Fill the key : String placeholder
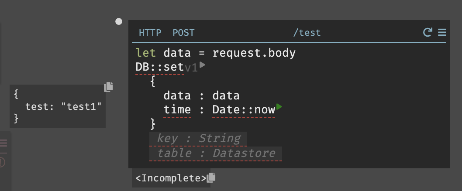This screenshot has height=191, width=462. click(x=198, y=139)
